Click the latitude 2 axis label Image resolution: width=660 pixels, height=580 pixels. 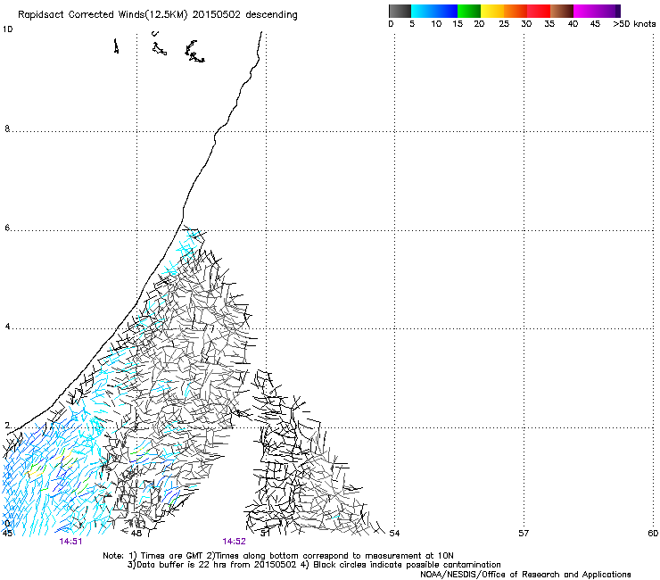pyautogui.click(x=7, y=426)
